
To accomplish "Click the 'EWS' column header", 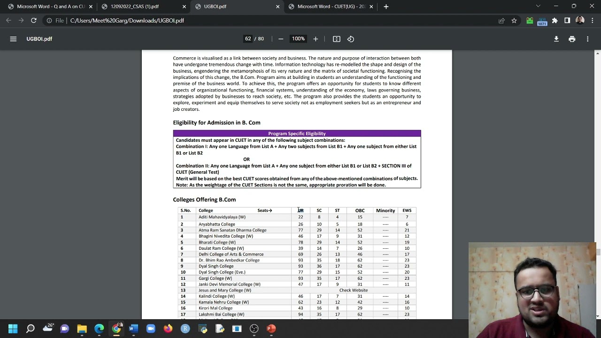I will click(407, 210).
